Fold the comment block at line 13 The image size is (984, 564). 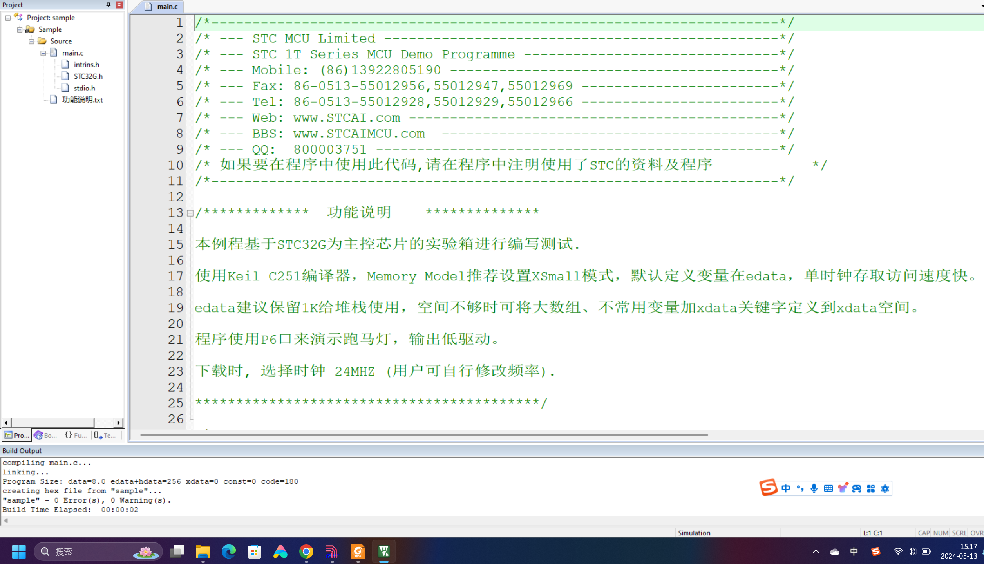pyautogui.click(x=190, y=213)
